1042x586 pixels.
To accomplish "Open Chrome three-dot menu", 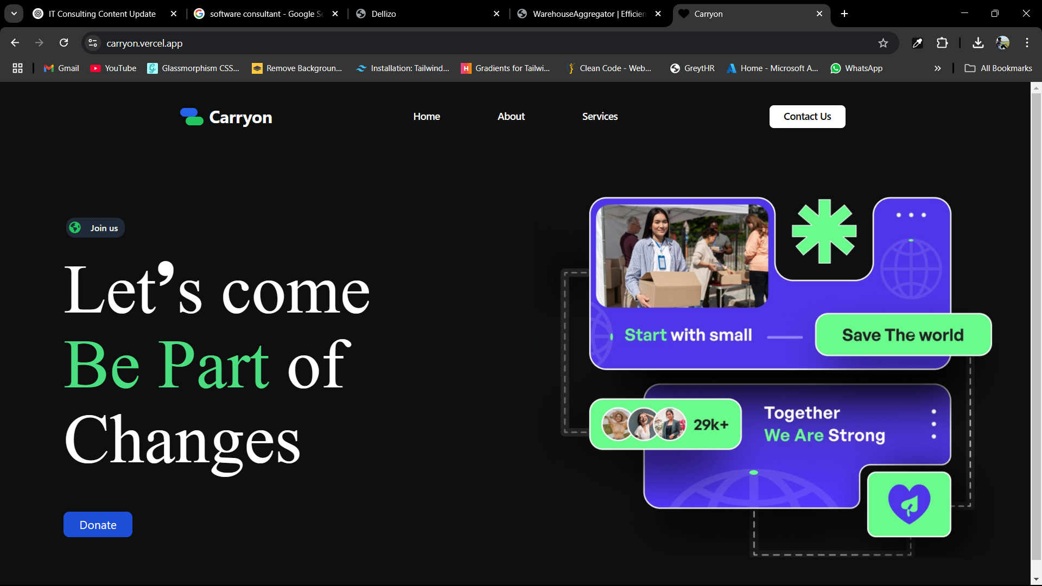I will 1027,43.
